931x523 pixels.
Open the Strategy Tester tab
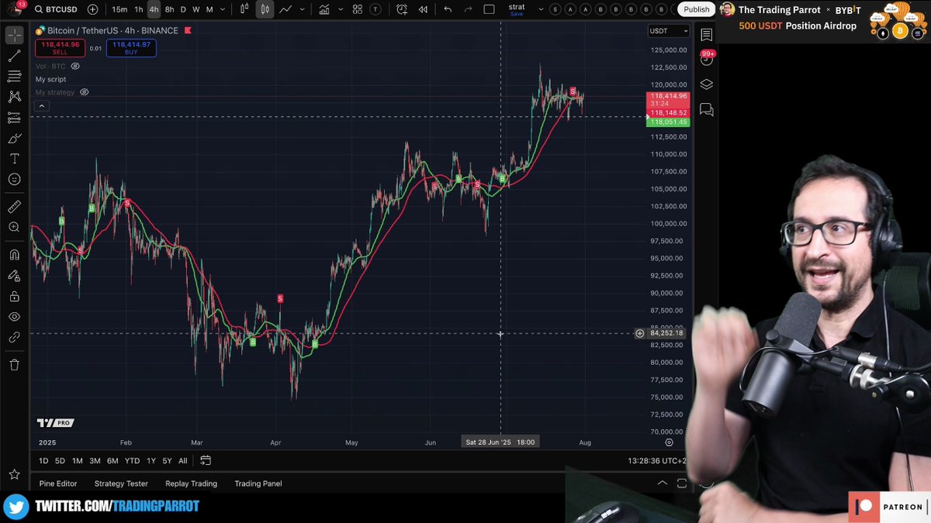pos(121,483)
